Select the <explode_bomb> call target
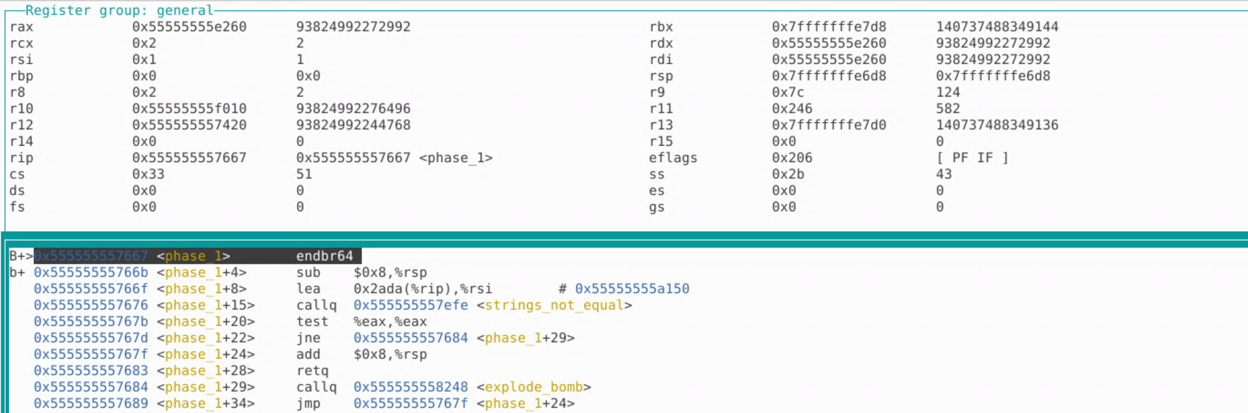This screenshot has height=413, width=1248. [x=533, y=387]
